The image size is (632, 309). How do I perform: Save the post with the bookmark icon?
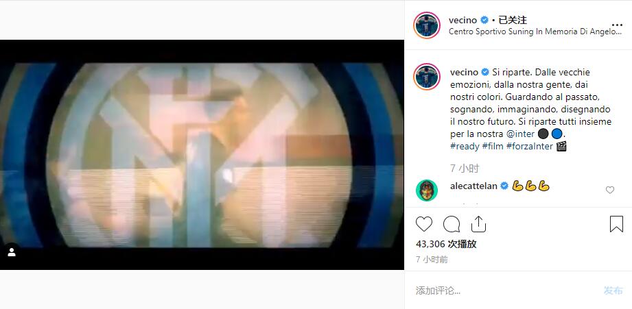(616, 224)
